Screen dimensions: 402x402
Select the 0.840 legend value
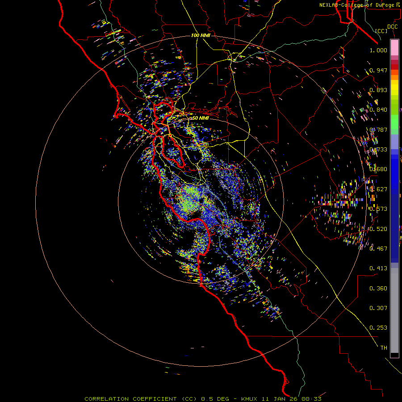point(378,110)
